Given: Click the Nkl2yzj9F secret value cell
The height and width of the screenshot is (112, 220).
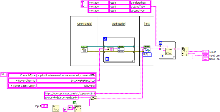Looking at the screenshot, I should 66,86.
